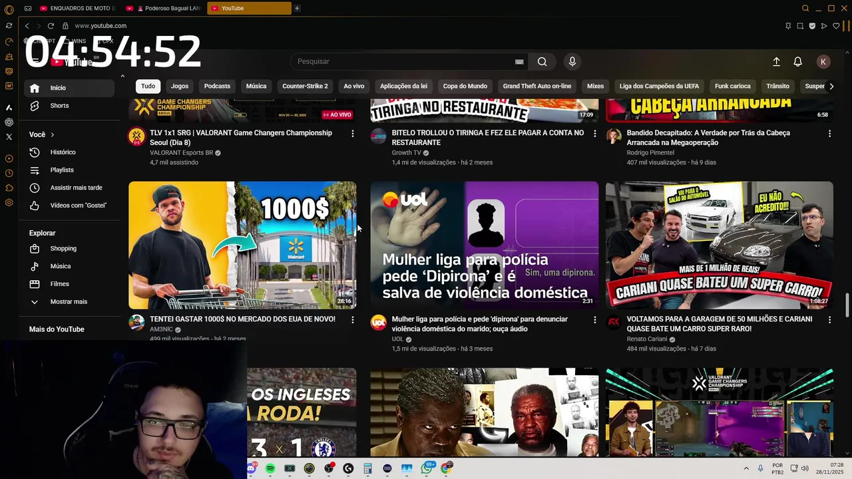Select the Copa do Mundo filter chip

(x=465, y=86)
